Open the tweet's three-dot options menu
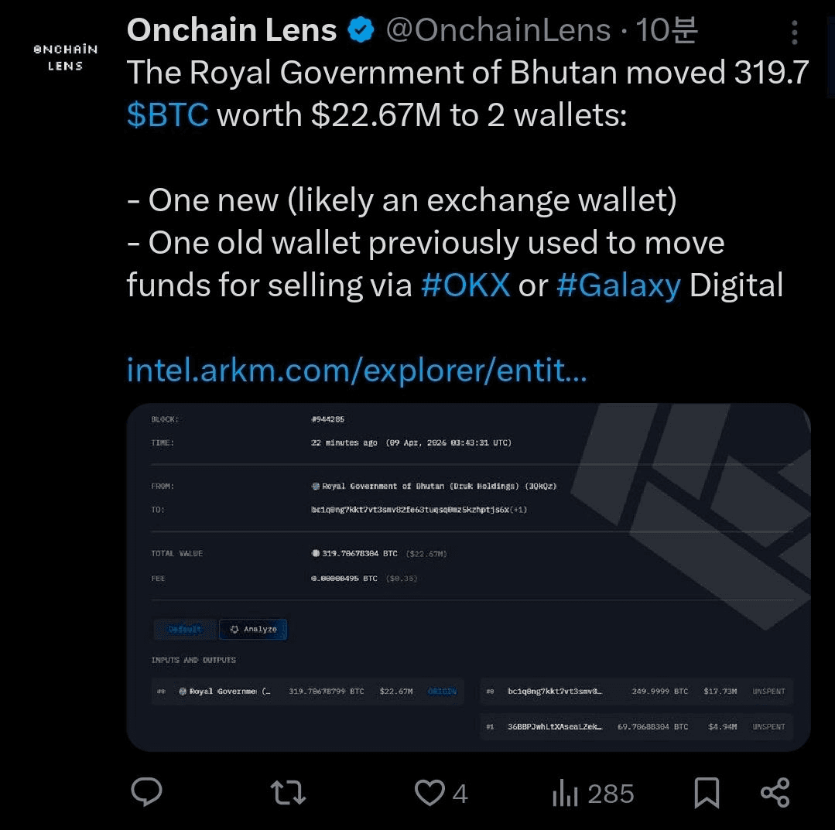 [794, 32]
